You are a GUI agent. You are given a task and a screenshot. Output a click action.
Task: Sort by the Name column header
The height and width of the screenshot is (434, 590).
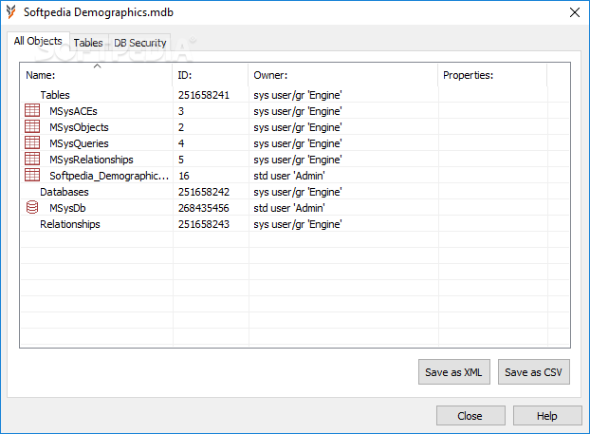coord(97,75)
